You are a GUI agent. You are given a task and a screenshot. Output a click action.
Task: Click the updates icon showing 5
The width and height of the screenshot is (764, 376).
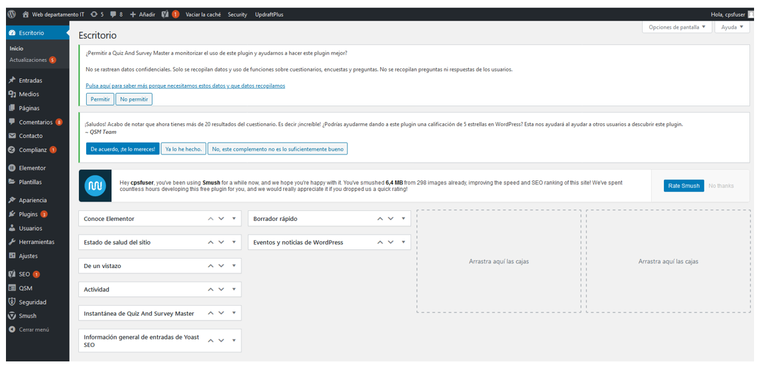(x=94, y=15)
